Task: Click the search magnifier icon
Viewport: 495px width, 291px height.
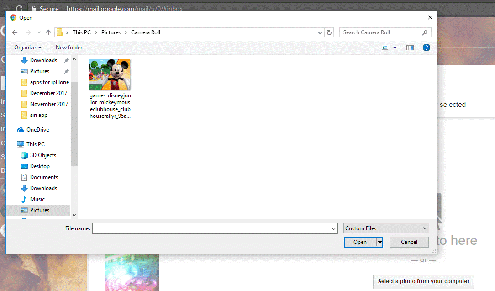Action: click(425, 32)
